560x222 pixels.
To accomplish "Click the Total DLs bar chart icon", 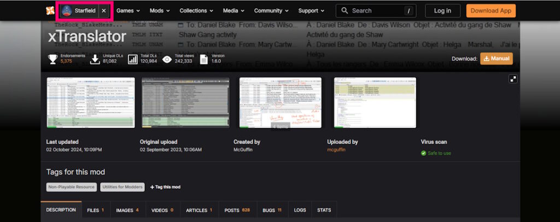I will pos(133,59).
